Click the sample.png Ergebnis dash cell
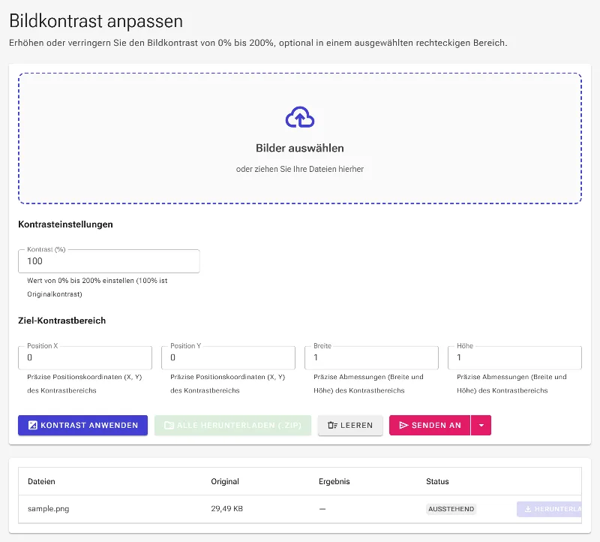 click(x=322, y=509)
